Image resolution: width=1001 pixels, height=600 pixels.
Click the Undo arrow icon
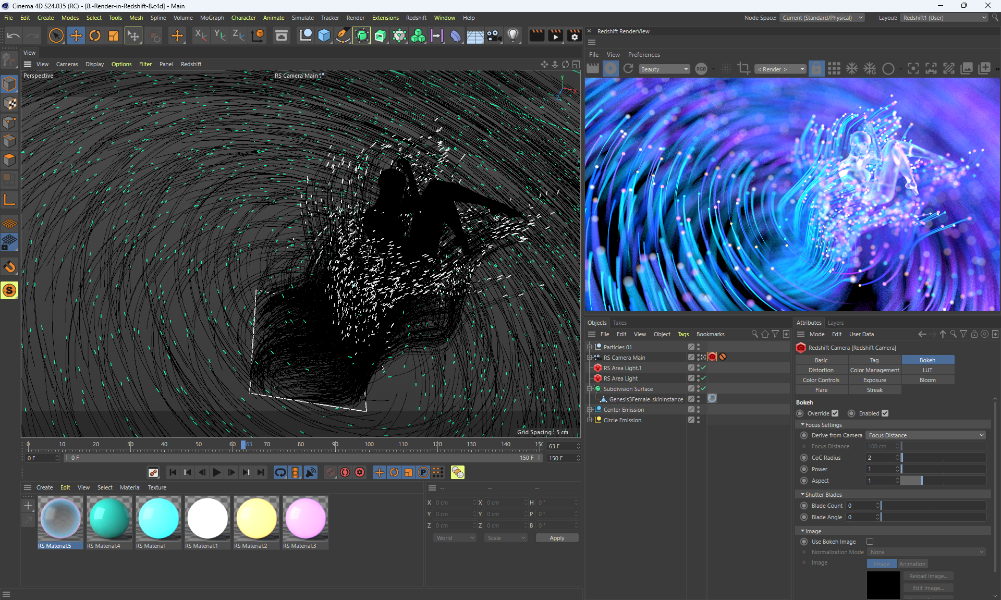pos(14,36)
